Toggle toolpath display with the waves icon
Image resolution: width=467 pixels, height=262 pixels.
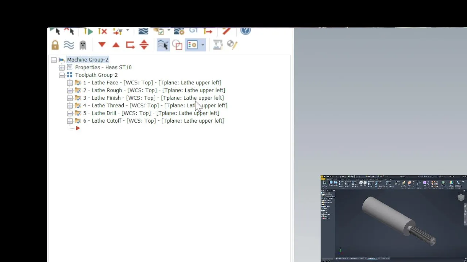point(69,45)
